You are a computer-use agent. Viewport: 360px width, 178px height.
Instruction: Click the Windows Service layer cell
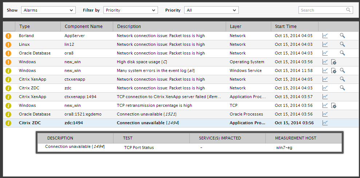point(245,70)
